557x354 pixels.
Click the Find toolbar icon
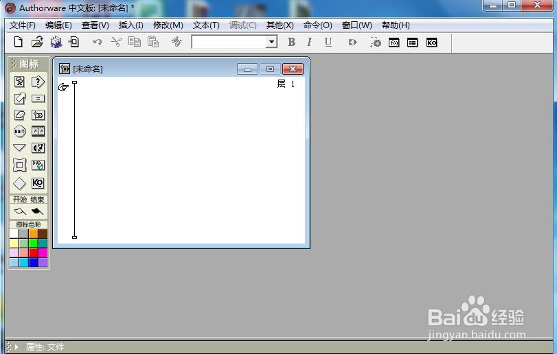(x=177, y=42)
